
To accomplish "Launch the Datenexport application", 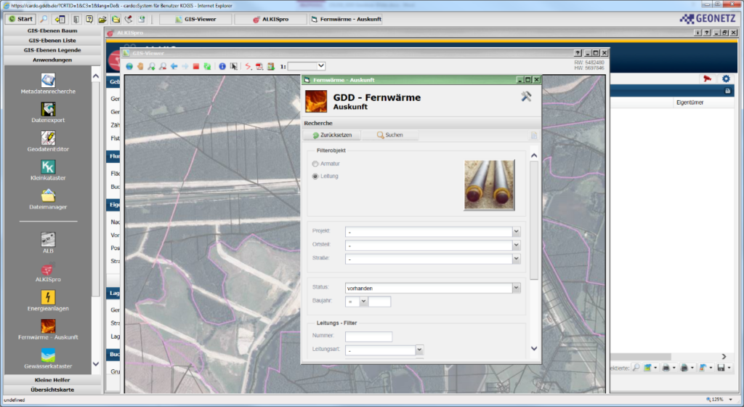I will pos(48,109).
